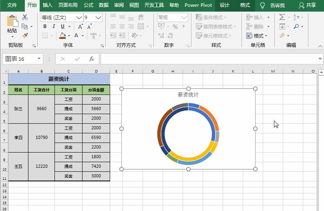Viewport: 324px width, 211px height.
Task: Click the borders icon
Action: click(x=45, y=36)
